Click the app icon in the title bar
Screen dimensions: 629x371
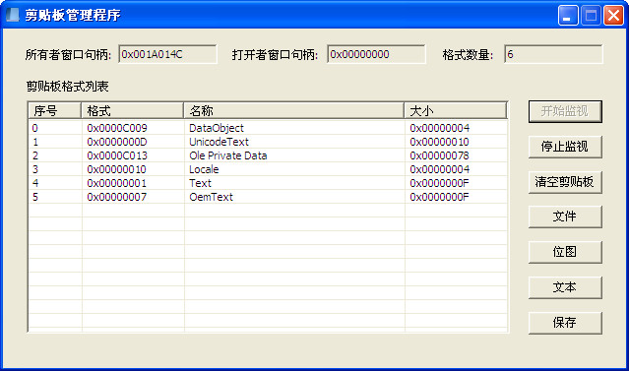13,15
